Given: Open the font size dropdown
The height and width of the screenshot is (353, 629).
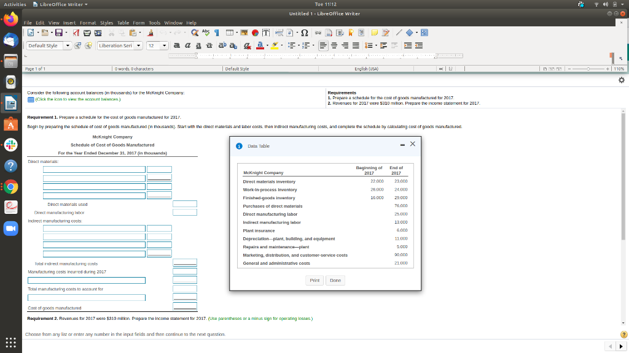Looking at the screenshot, I should [164, 44].
